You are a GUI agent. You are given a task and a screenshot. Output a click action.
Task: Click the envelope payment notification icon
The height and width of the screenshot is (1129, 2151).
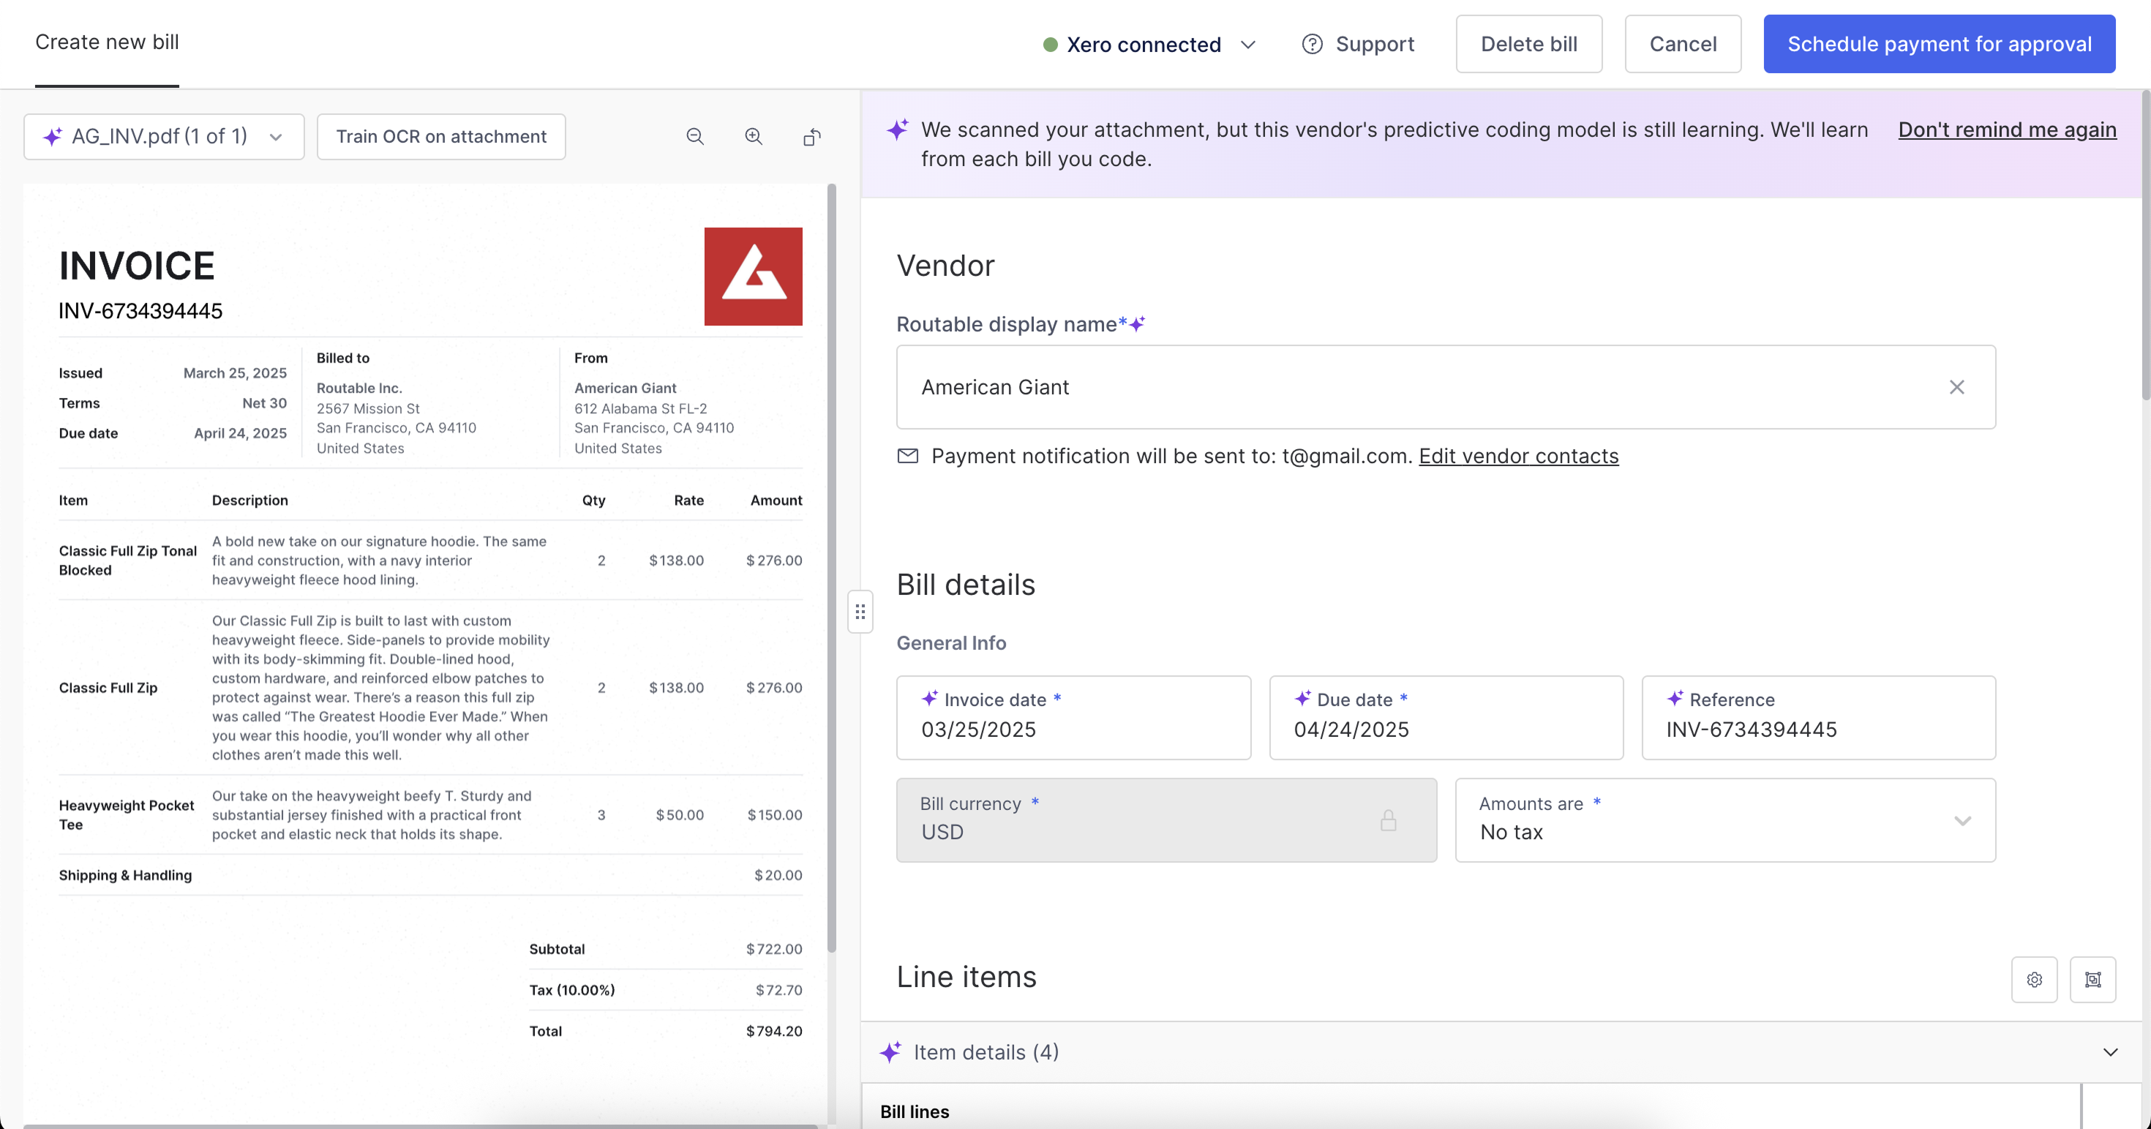pyautogui.click(x=908, y=455)
